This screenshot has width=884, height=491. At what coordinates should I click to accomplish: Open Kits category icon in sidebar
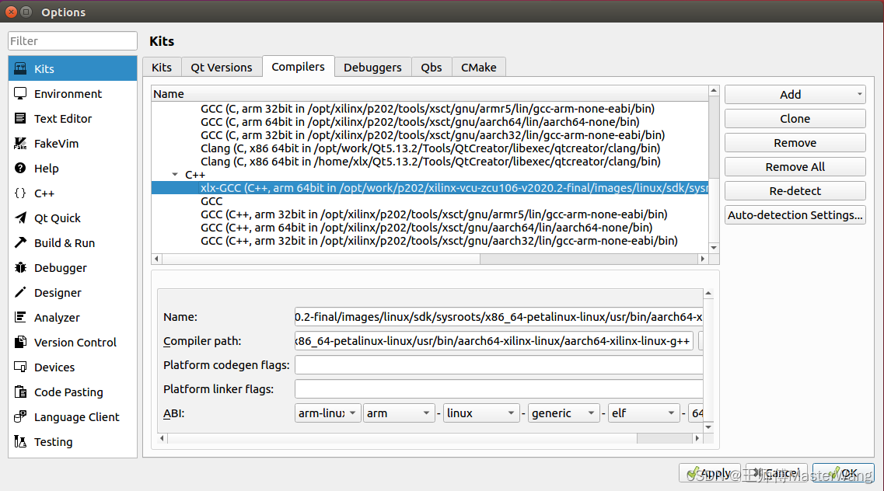pos(20,68)
